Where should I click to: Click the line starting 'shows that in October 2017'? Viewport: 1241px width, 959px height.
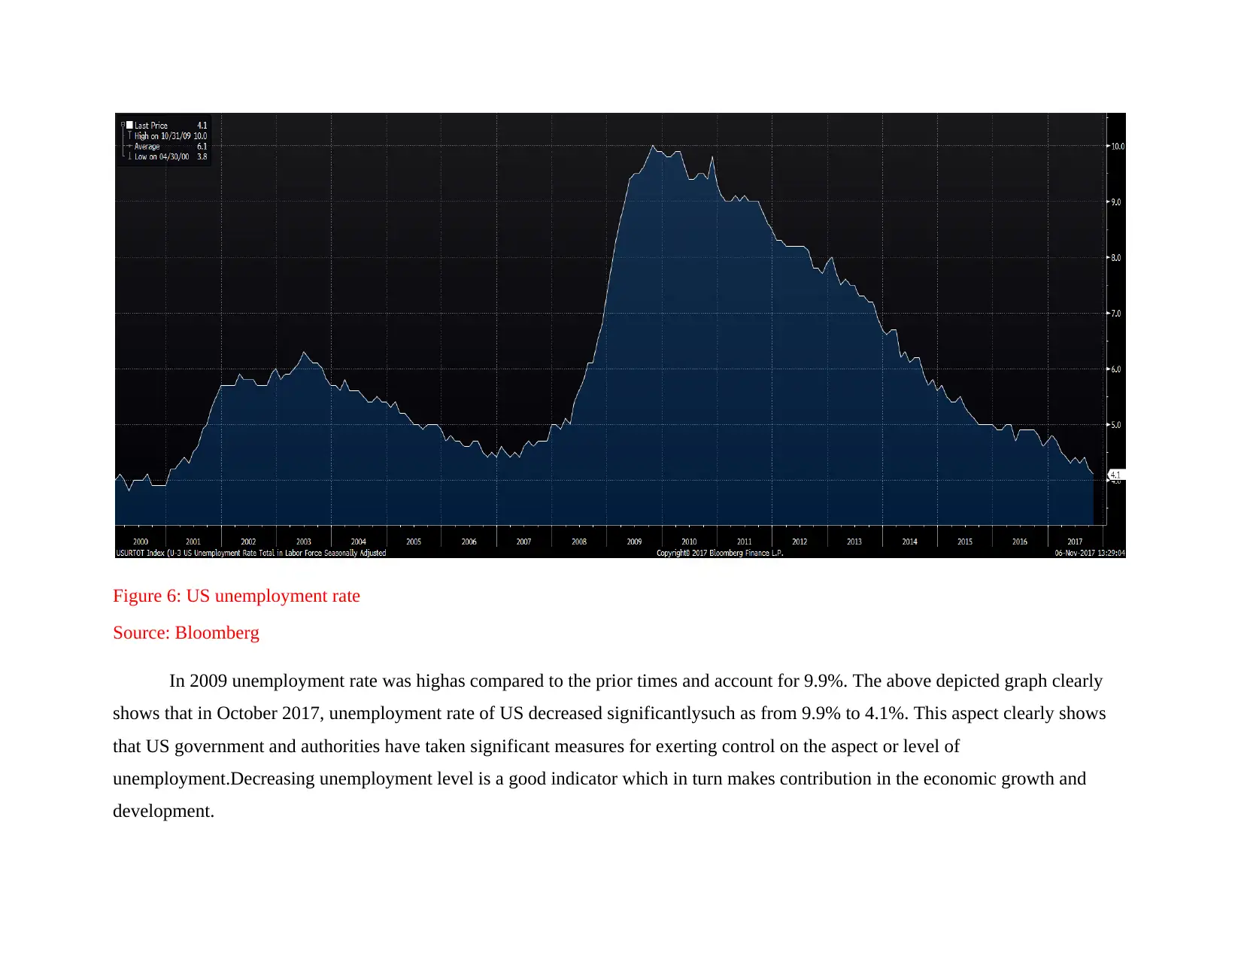[609, 713]
